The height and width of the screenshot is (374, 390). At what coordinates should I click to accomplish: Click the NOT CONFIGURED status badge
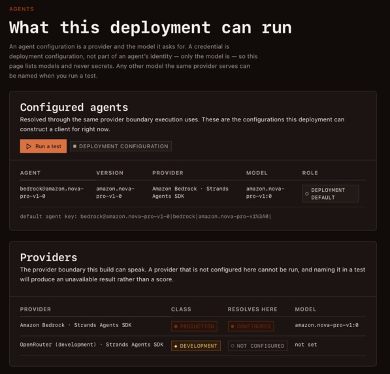click(x=258, y=346)
